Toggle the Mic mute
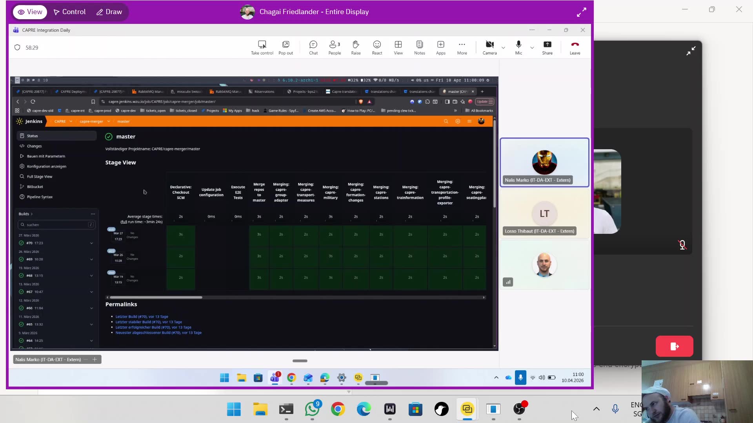 [518, 48]
